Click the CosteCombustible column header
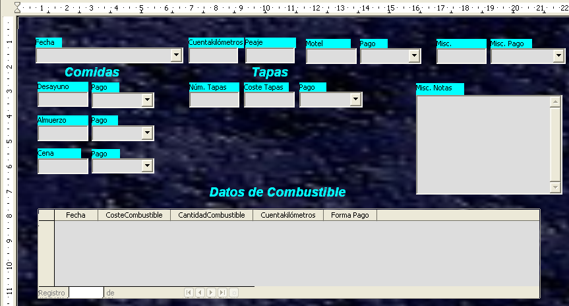Screen dimensions: 569x306 coord(134,215)
